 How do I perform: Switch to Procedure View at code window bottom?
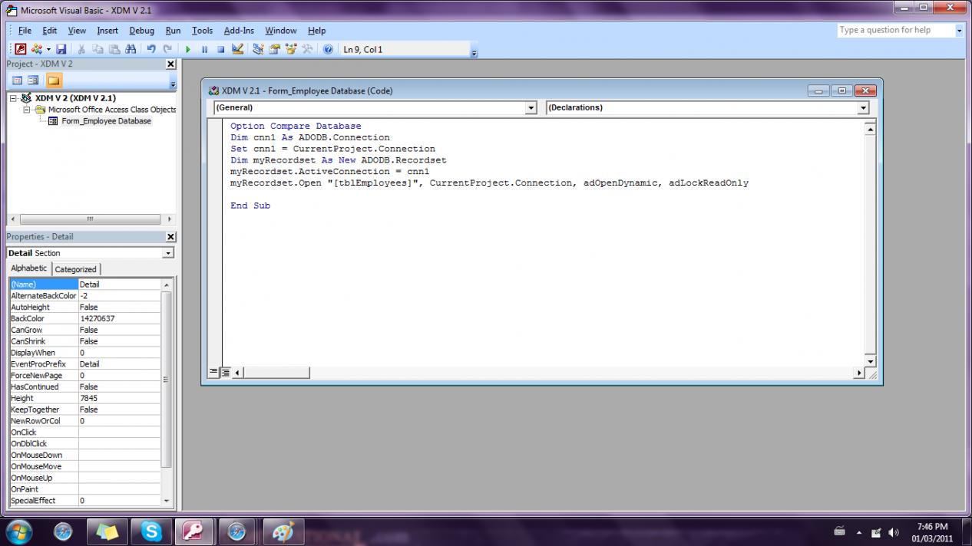(214, 373)
